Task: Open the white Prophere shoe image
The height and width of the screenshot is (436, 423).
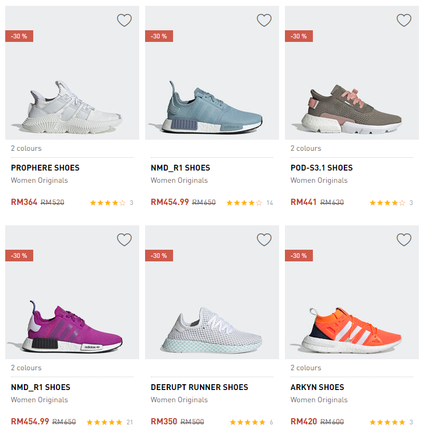Action: coord(72,105)
